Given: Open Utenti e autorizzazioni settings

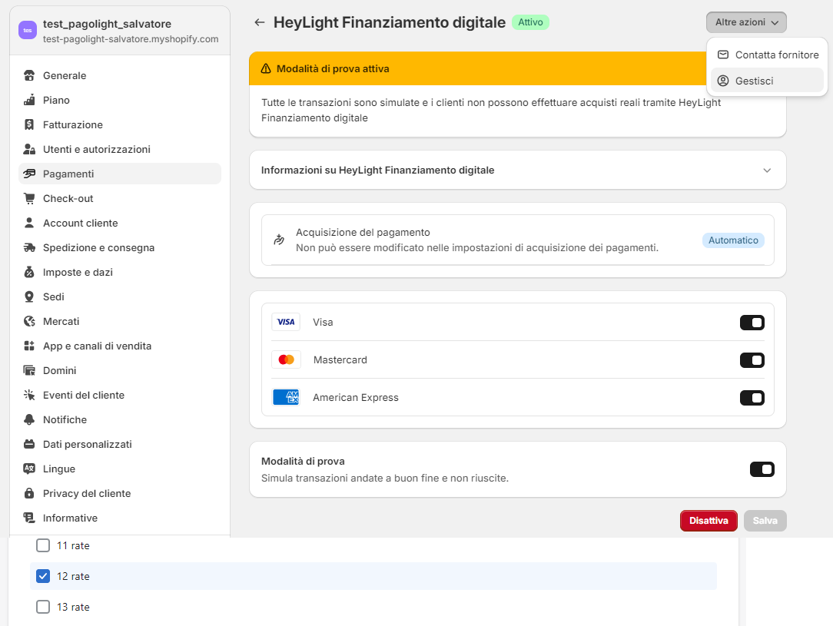Looking at the screenshot, I should click(97, 149).
